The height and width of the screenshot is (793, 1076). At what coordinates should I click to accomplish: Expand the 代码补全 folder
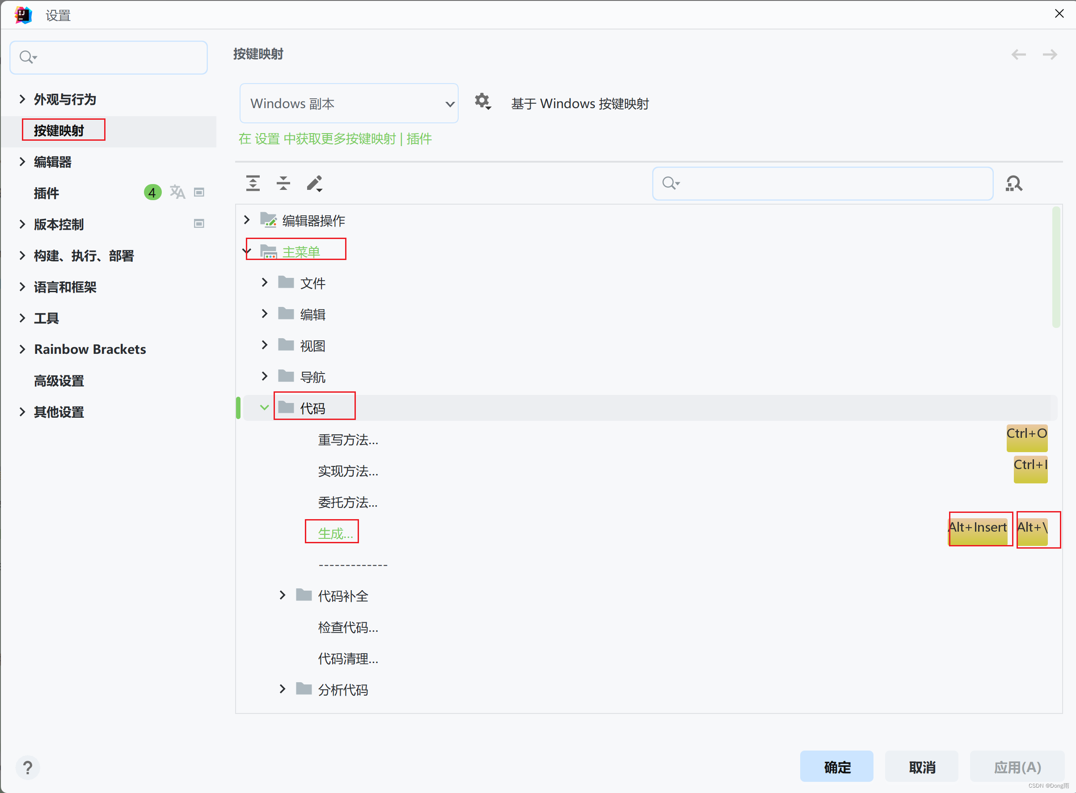click(283, 595)
